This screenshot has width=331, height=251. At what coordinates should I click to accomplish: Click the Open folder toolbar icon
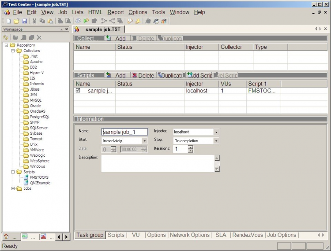[16, 21]
